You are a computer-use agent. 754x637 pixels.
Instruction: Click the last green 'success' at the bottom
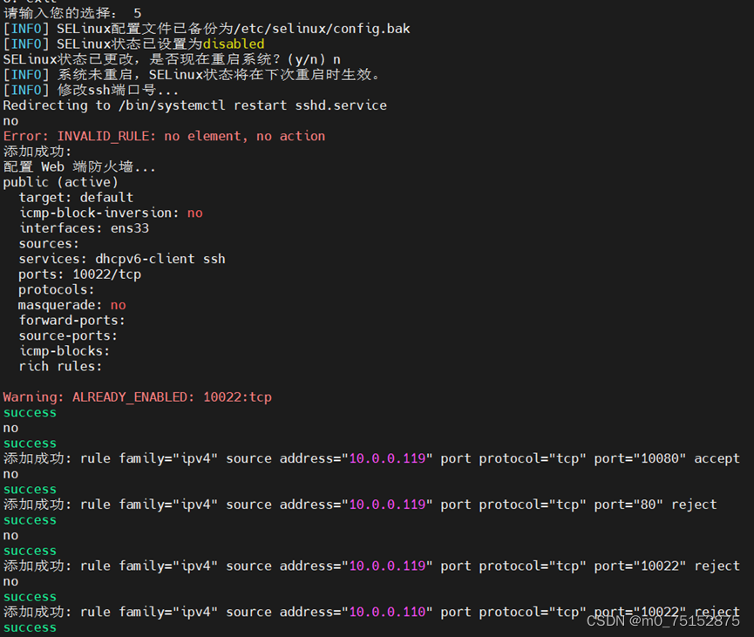tap(30, 628)
